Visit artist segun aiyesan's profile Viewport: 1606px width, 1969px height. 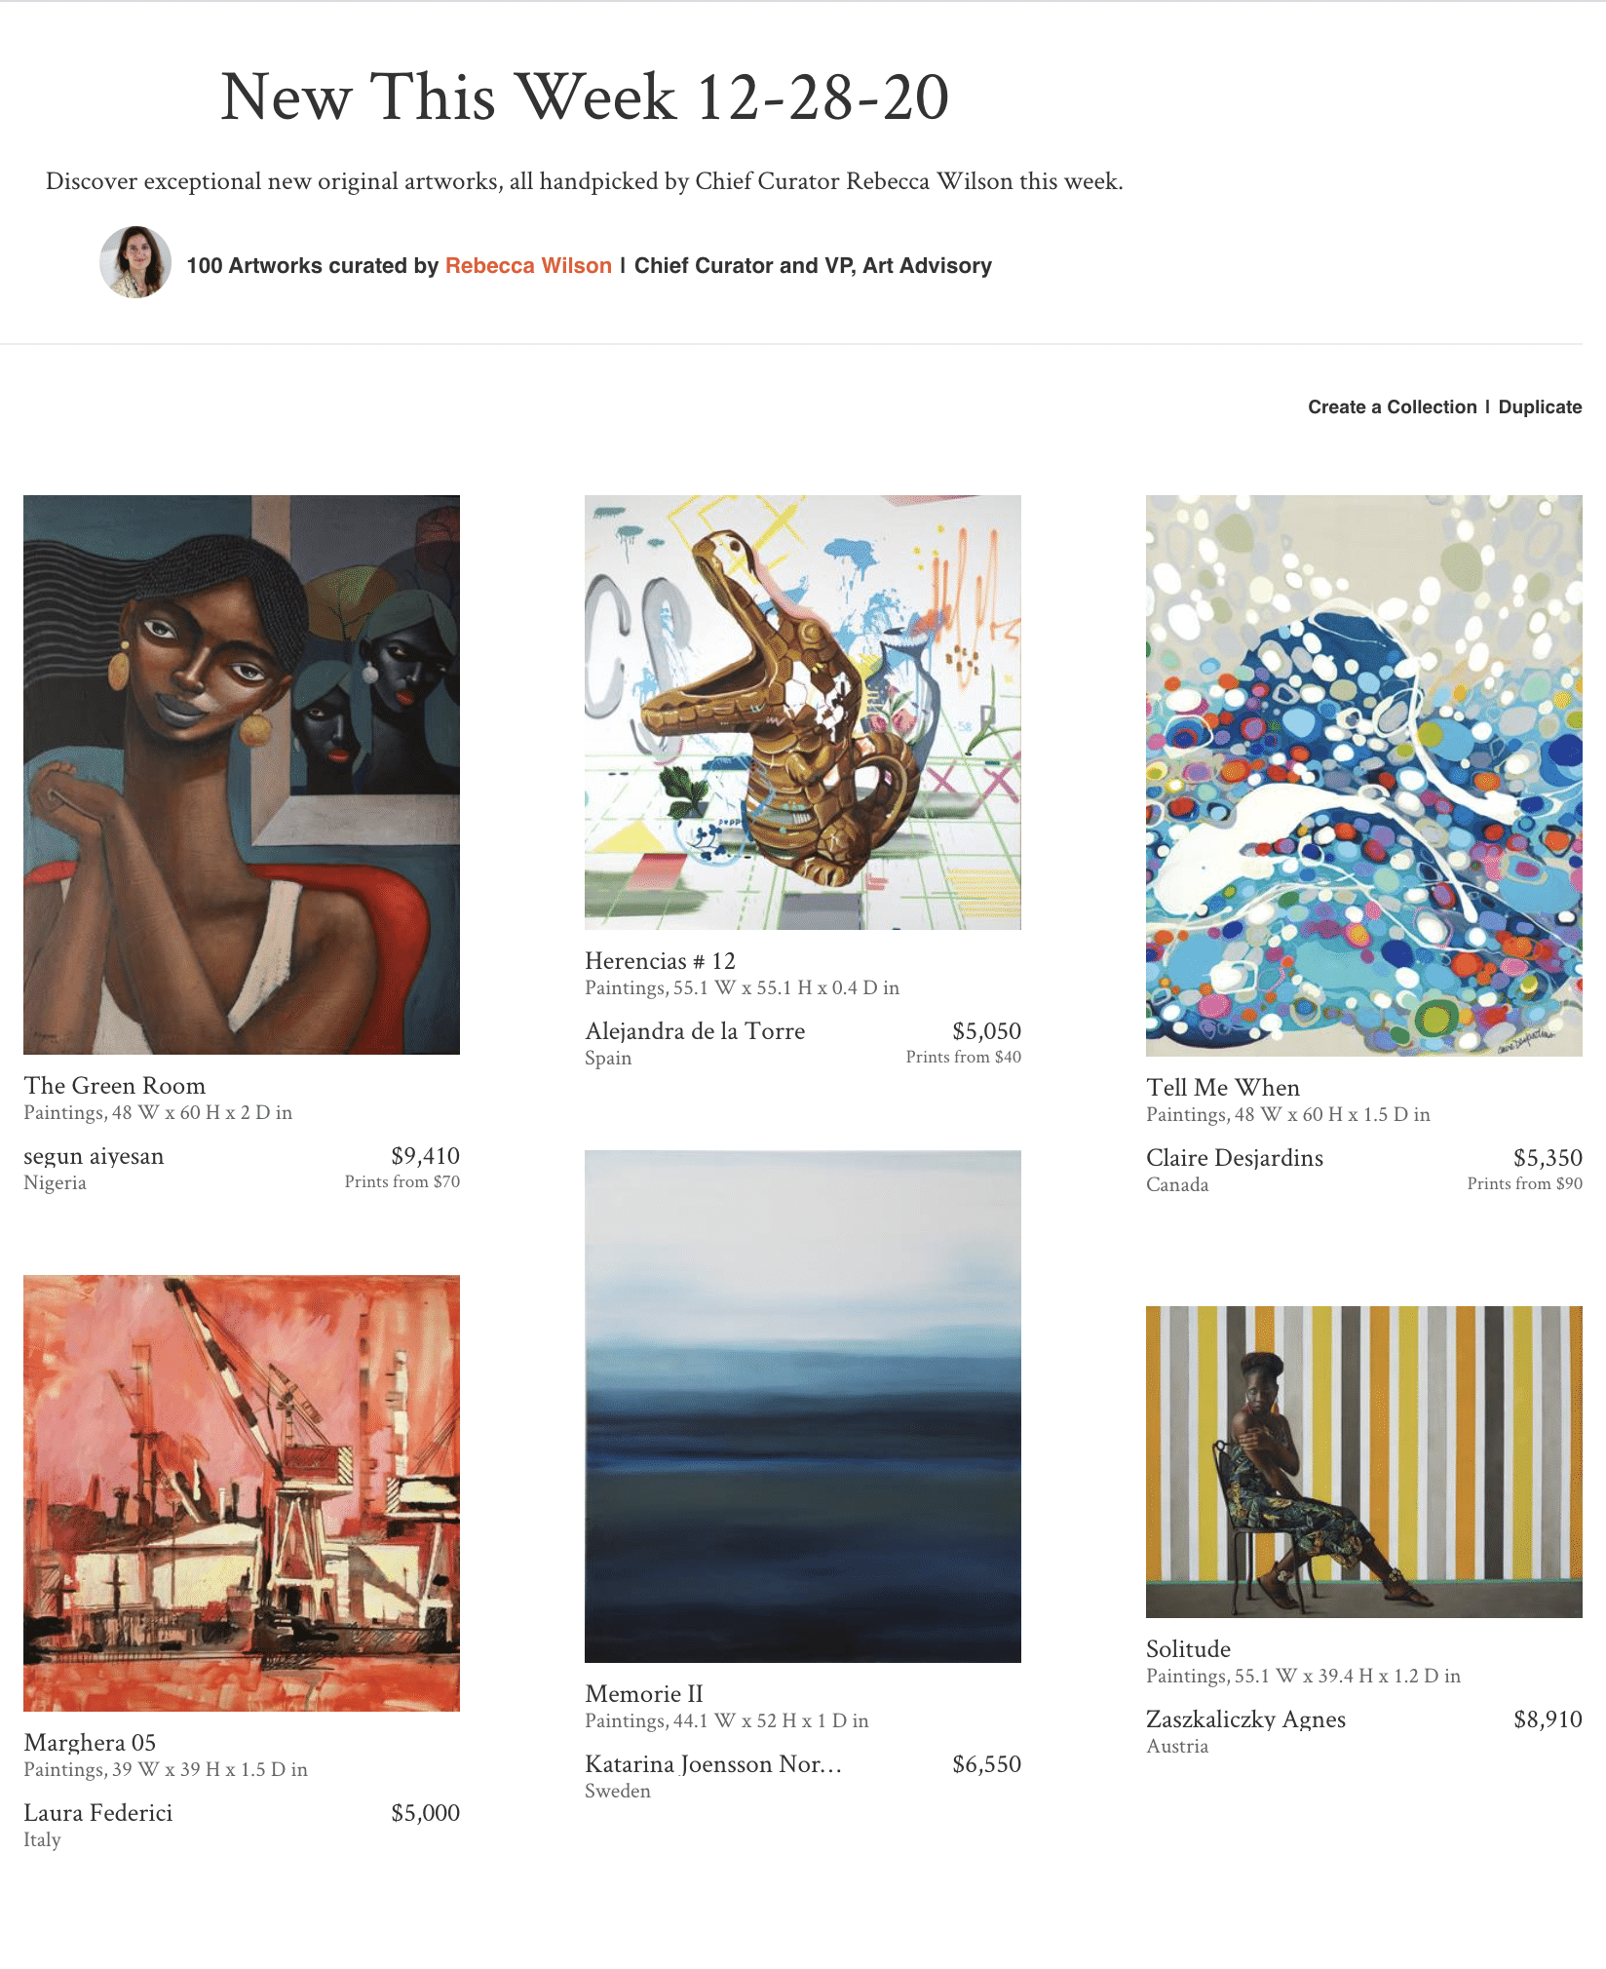[94, 1156]
